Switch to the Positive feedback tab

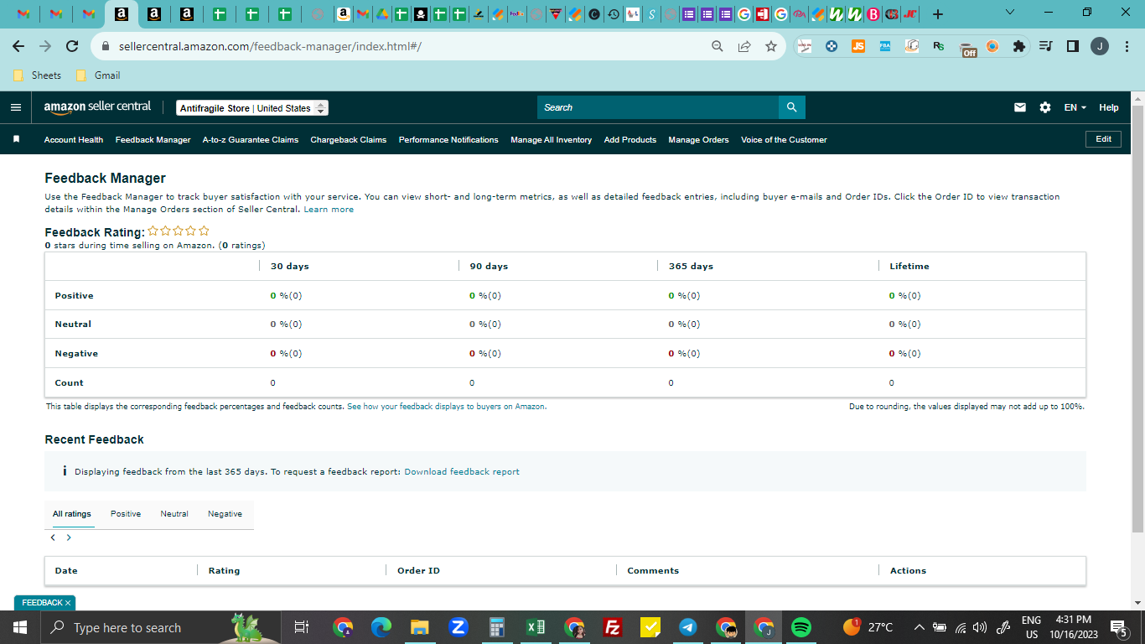click(126, 514)
